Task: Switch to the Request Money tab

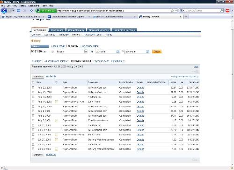Action: (x=76, y=30)
